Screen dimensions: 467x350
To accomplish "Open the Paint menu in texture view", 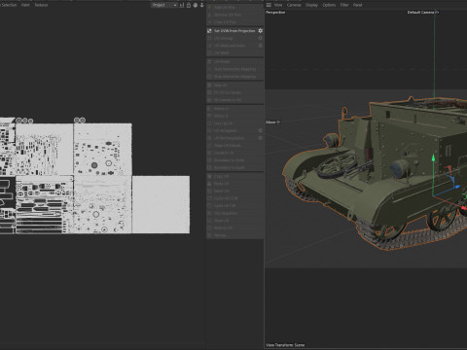I will pyautogui.click(x=25, y=5).
